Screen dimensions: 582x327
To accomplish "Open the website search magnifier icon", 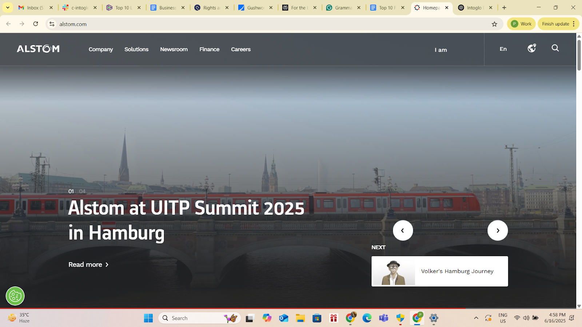I will tap(555, 48).
